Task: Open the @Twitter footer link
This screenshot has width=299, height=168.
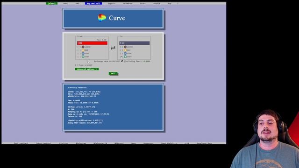Action: pos(64,143)
